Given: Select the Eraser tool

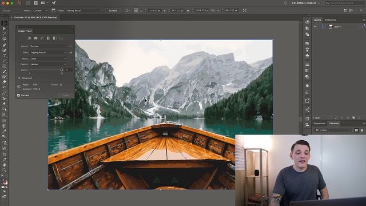Looking at the screenshot, I should 4,82.
